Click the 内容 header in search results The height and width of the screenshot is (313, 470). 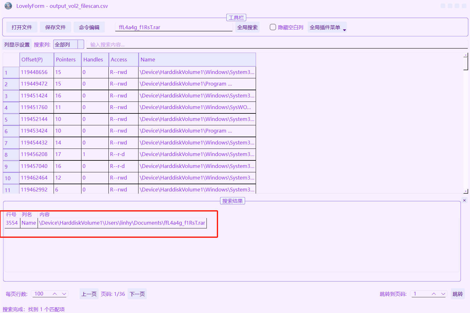(x=44, y=215)
